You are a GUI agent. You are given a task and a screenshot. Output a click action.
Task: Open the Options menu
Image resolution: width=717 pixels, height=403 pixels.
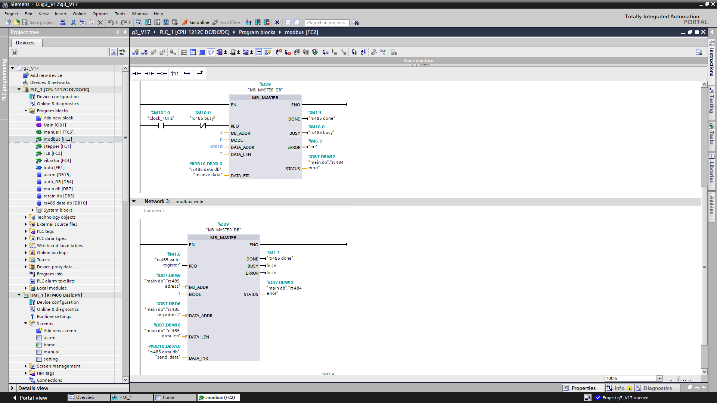(x=100, y=14)
